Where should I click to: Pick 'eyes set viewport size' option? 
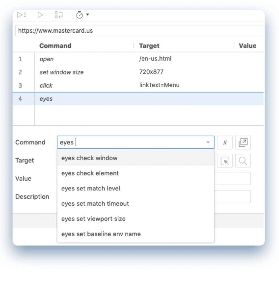click(x=93, y=219)
